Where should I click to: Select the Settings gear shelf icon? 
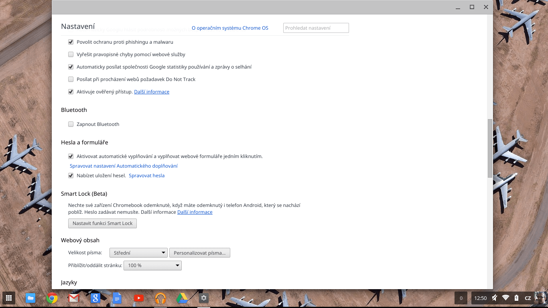(x=204, y=298)
